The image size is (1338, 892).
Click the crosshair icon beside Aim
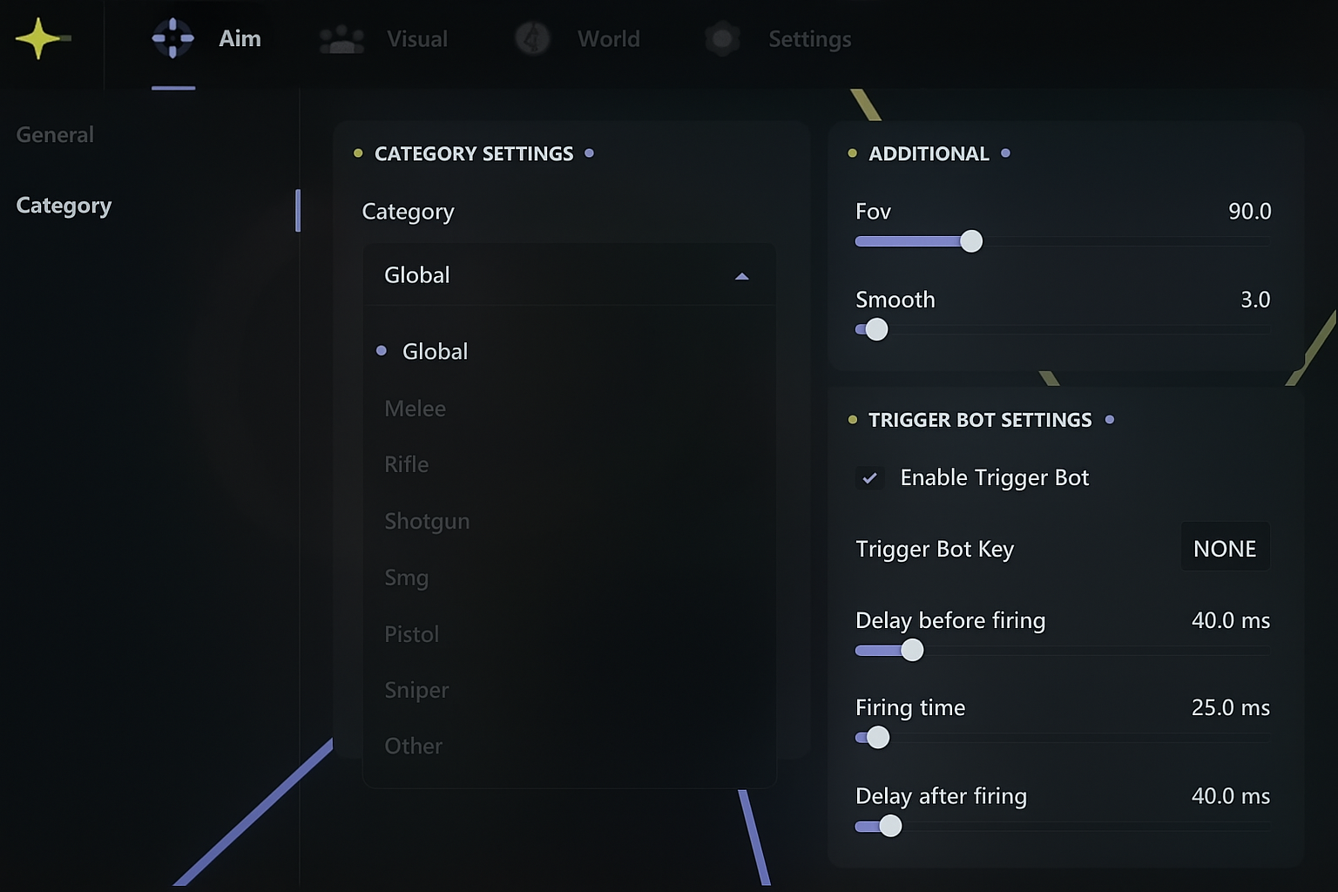click(172, 38)
